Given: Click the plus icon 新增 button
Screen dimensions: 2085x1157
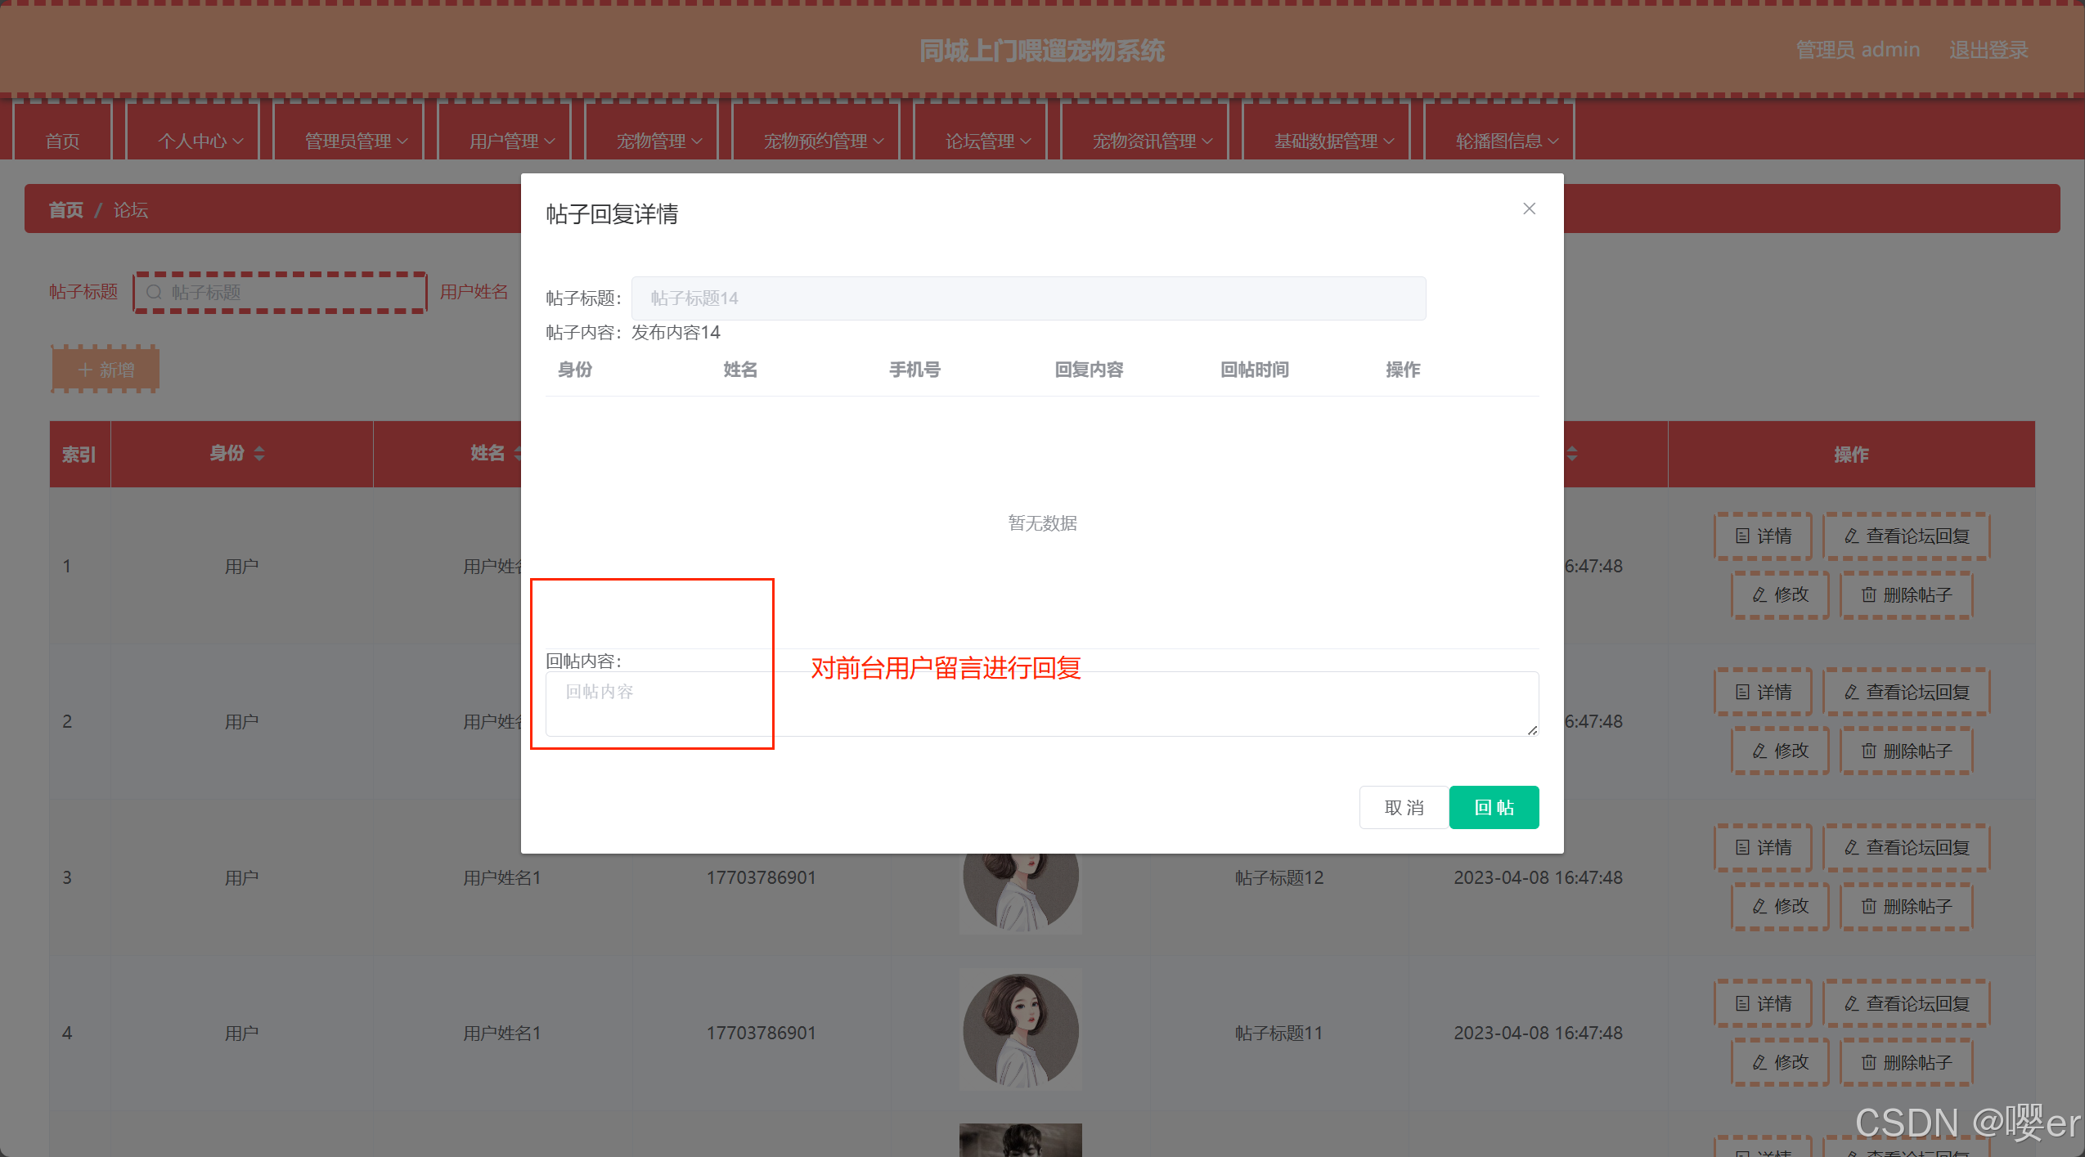Looking at the screenshot, I should (85, 370).
